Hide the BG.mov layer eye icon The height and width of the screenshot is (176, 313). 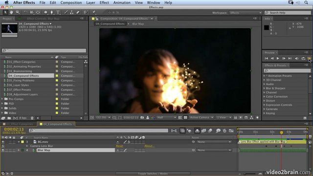point(3,142)
